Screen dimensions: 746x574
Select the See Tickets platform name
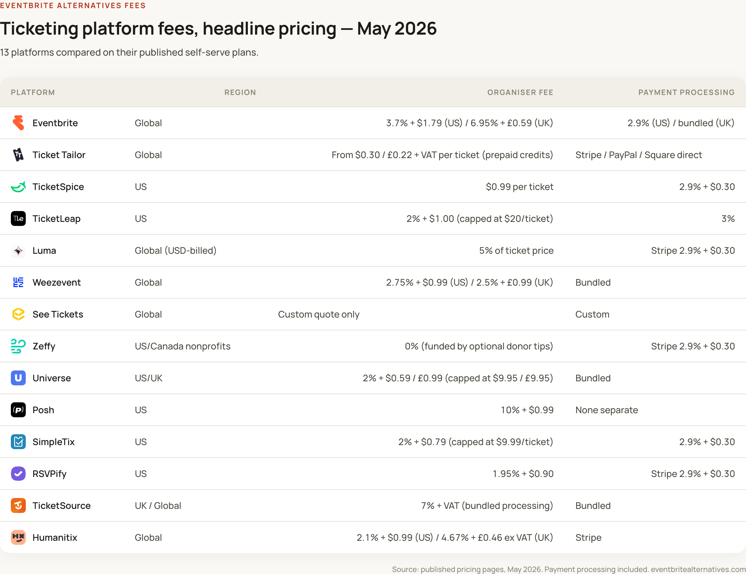58,314
